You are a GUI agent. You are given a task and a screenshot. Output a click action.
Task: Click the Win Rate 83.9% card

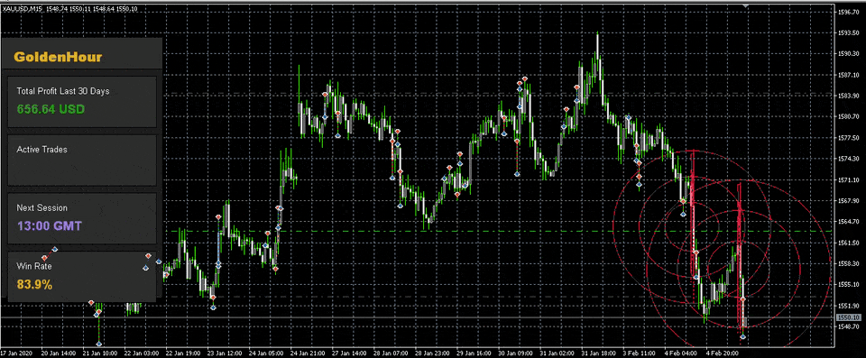coord(82,277)
